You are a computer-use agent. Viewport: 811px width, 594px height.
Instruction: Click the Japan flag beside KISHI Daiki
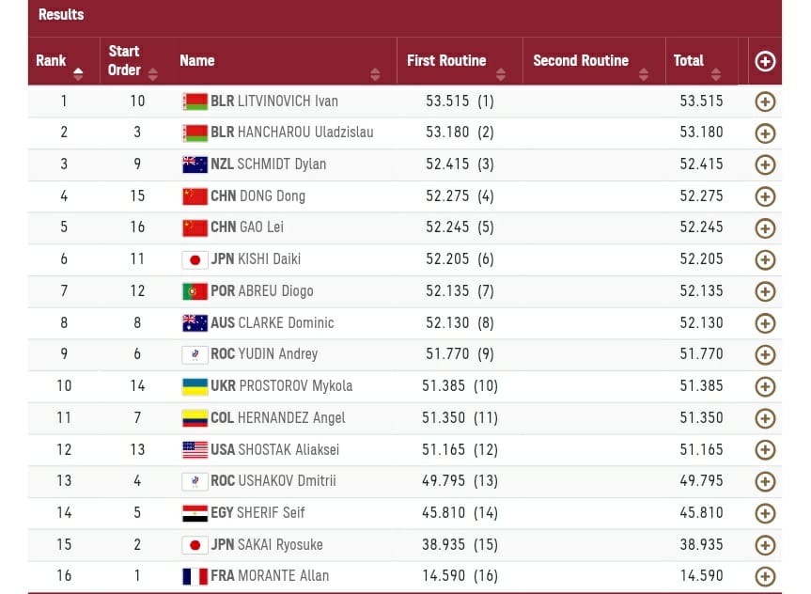click(195, 259)
